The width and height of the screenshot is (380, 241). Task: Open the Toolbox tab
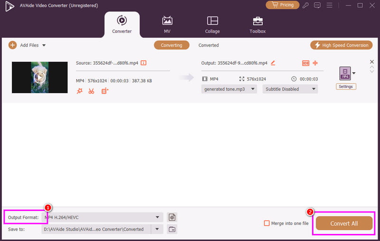click(x=257, y=25)
